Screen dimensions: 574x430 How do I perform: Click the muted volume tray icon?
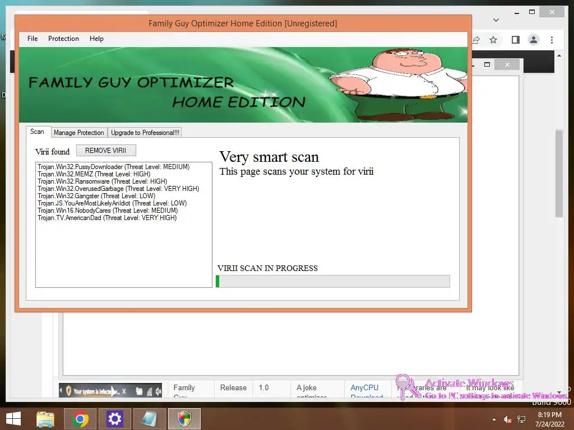[x=507, y=419]
